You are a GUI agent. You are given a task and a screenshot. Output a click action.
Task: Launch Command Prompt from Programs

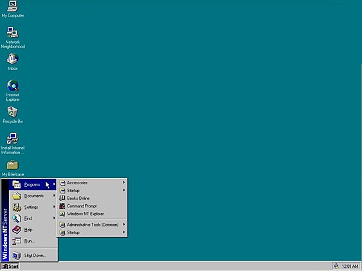click(92, 206)
